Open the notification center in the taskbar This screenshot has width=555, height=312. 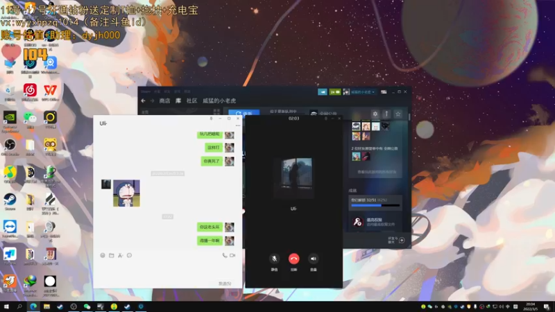(x=547, y=306)
